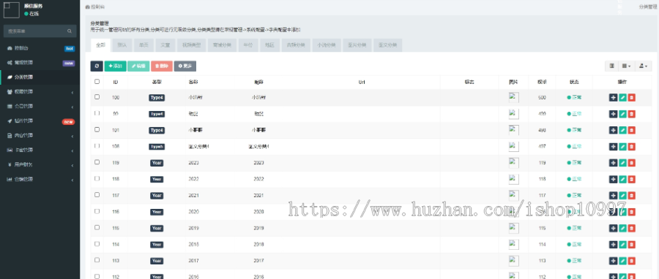Tick the select-all checkbox in the table header

click(97, 82)
